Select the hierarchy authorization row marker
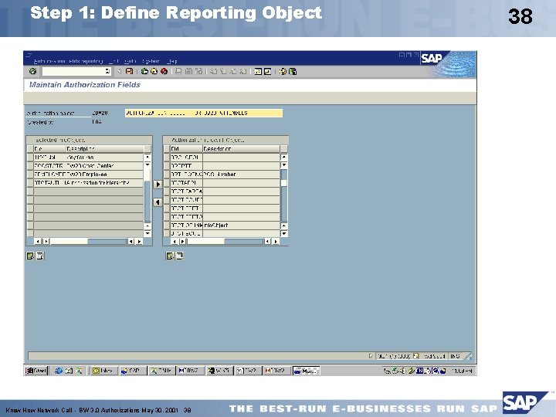Image resolution: width=556 pixels, height=417 pixels. tap(30, 182)
